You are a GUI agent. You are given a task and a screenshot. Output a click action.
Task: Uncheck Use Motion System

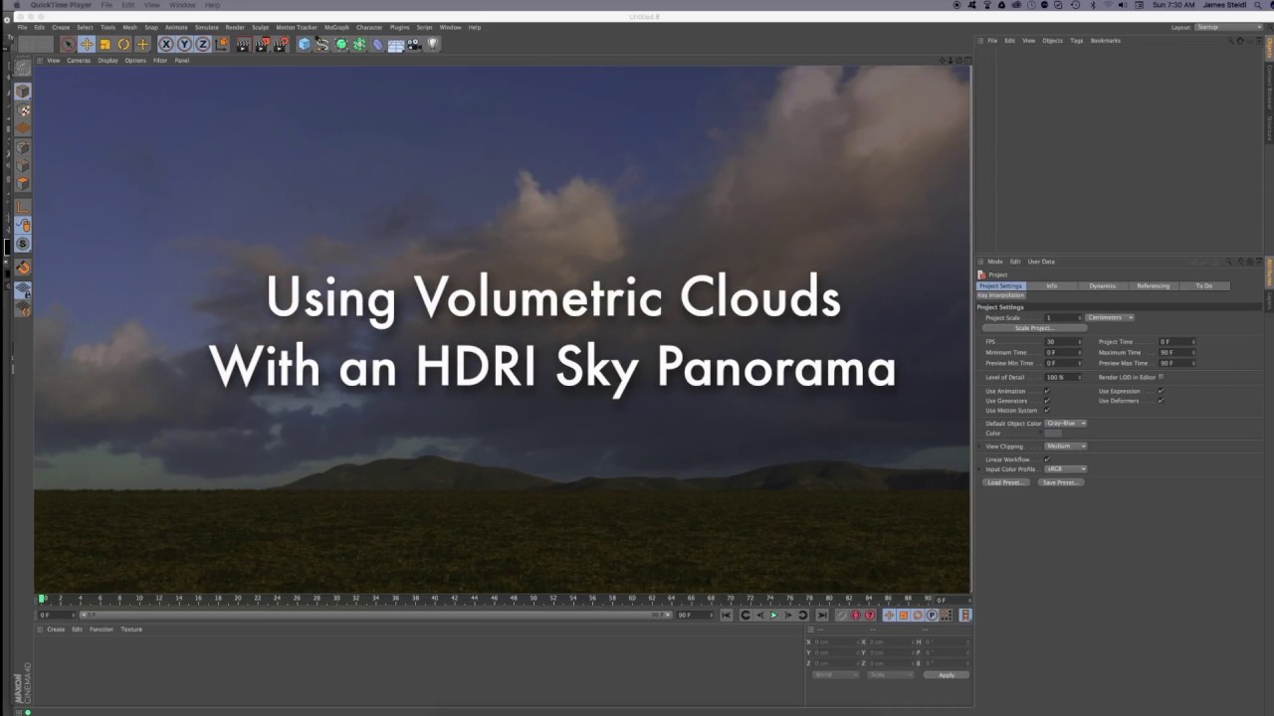pos(1047,410)
